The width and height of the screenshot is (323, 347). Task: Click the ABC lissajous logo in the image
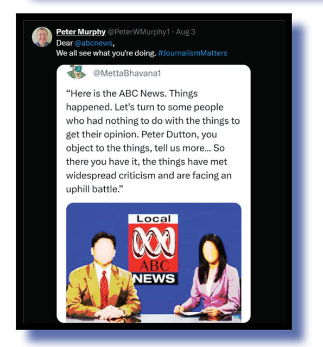154,242
